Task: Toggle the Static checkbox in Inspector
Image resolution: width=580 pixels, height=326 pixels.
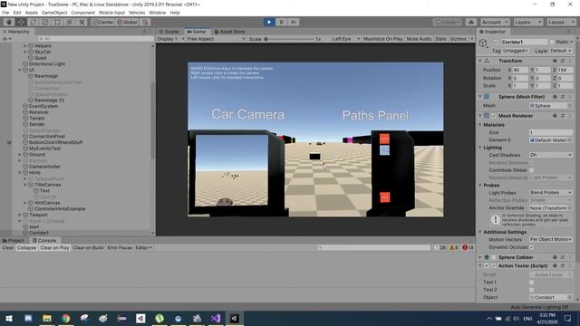Action: (x=552, y=43)
